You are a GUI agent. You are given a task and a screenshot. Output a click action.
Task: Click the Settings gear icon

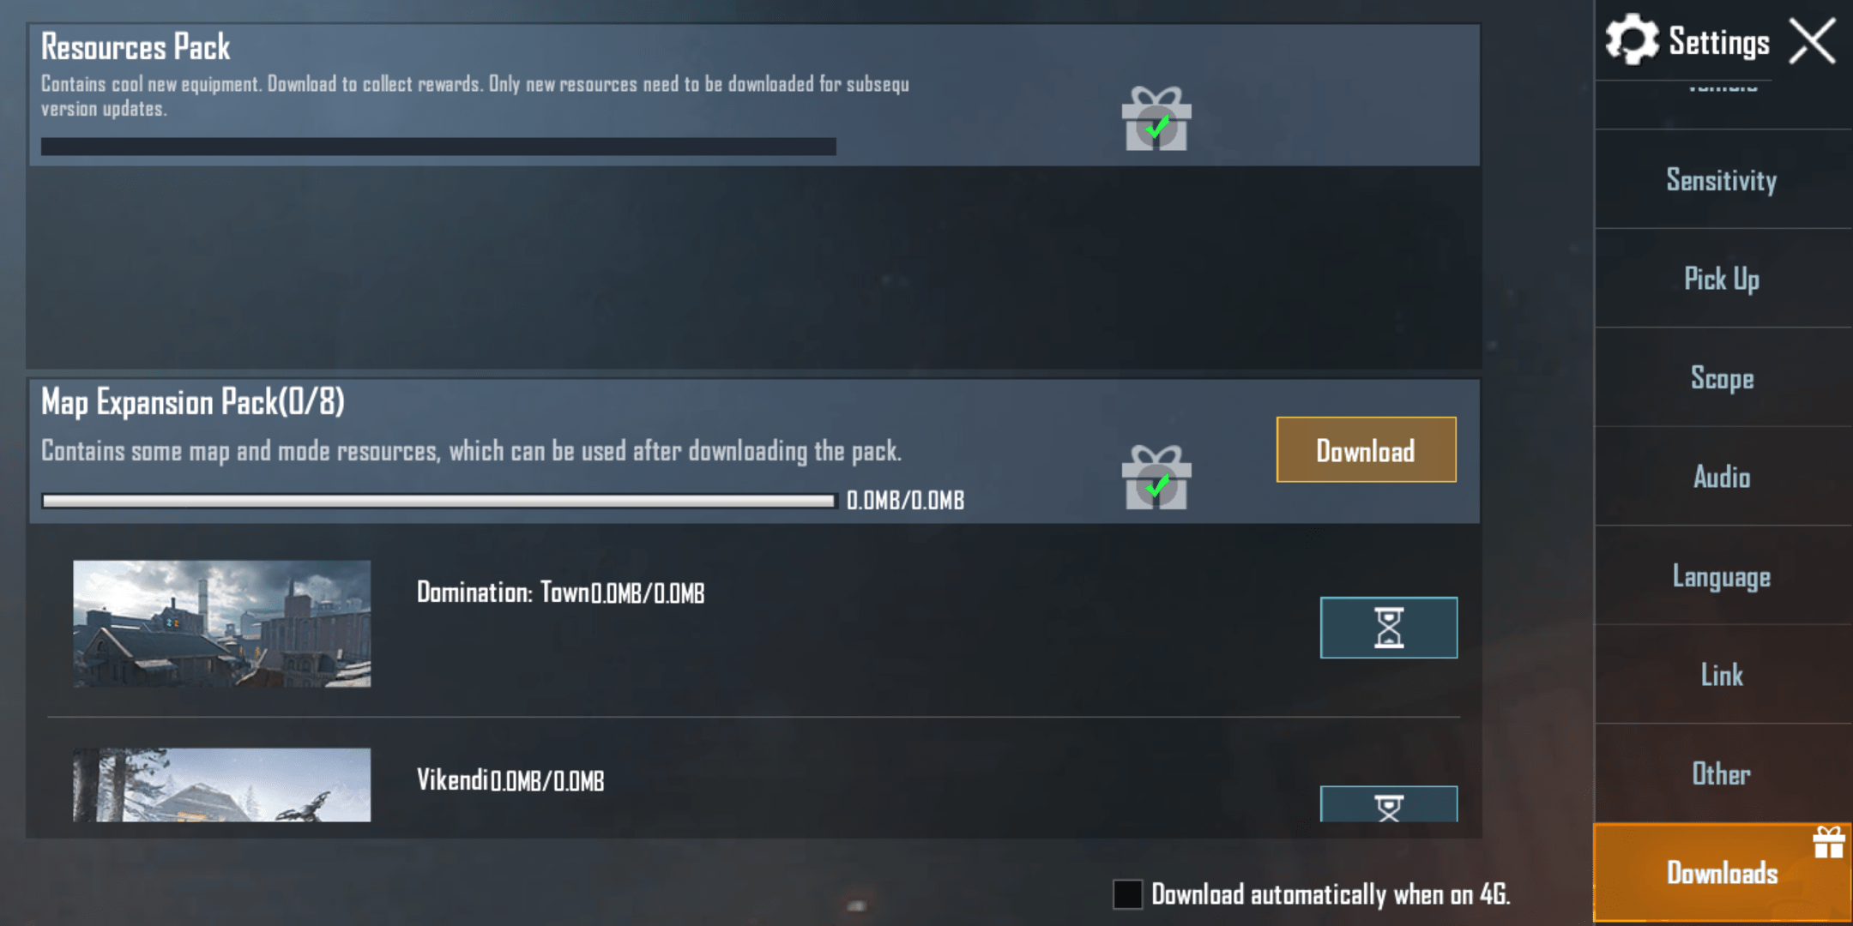[x=1632, y=40]
